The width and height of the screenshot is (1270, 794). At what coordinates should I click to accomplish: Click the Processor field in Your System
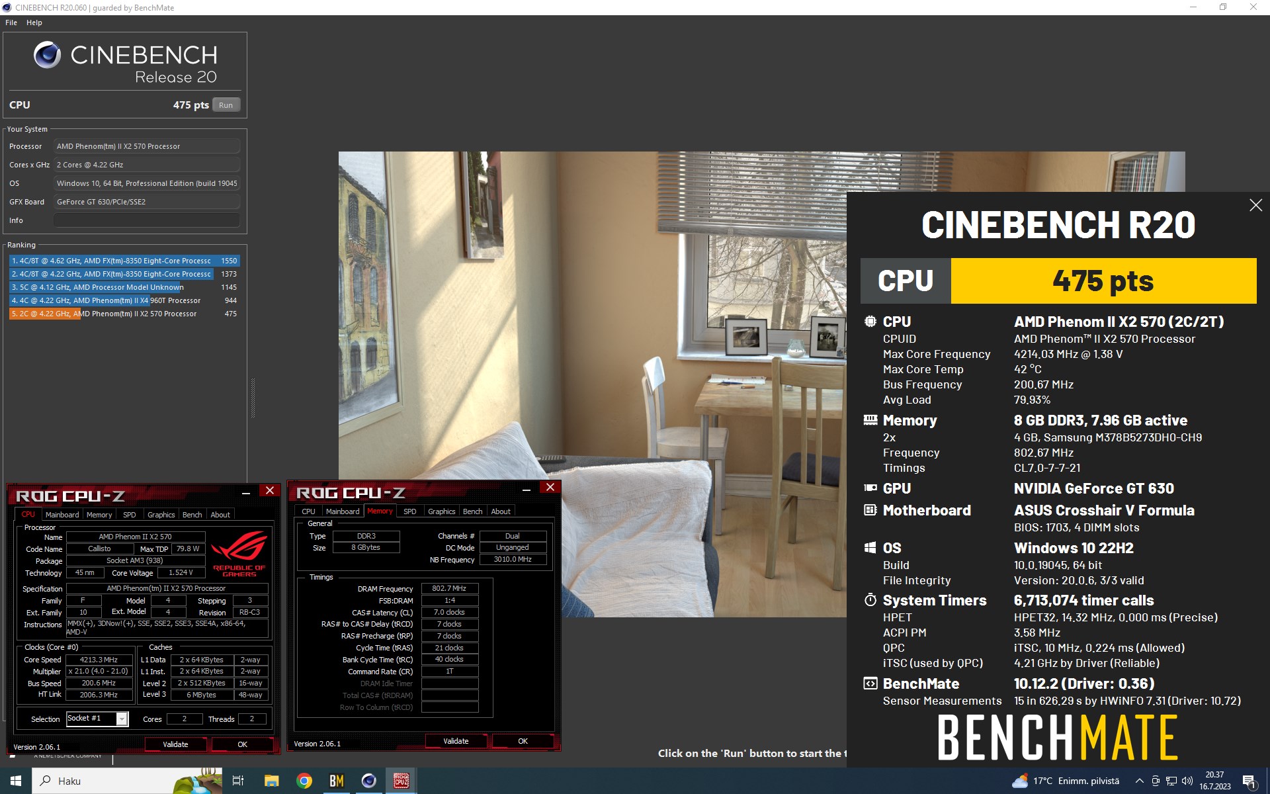pos(146,146)
